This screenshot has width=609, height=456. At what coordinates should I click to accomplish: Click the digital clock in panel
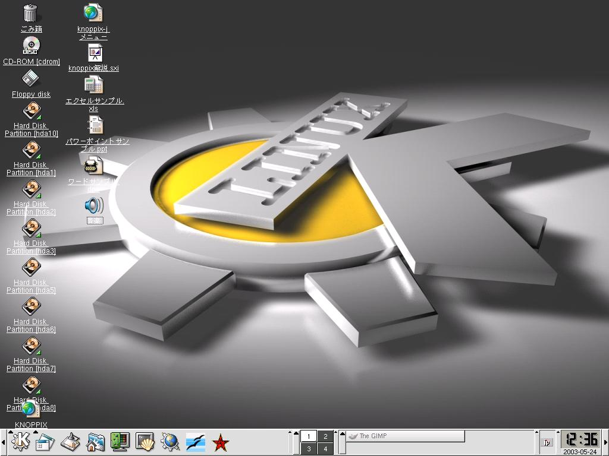[x=581, y=439]
